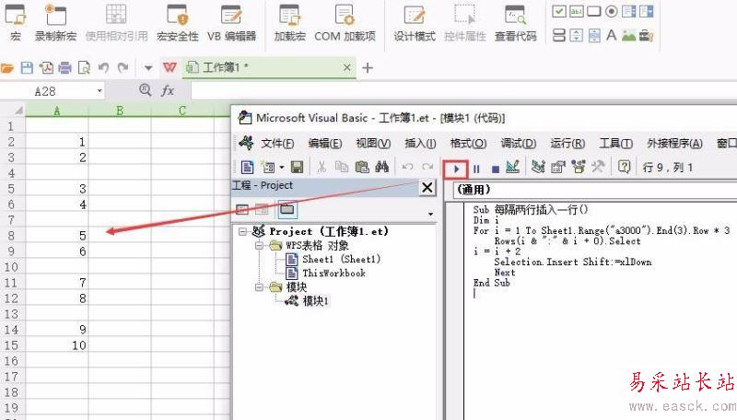Click the 录制新宏 record macro icon
Viewport: 737px width, 420px height.
(x=55, y=22)
